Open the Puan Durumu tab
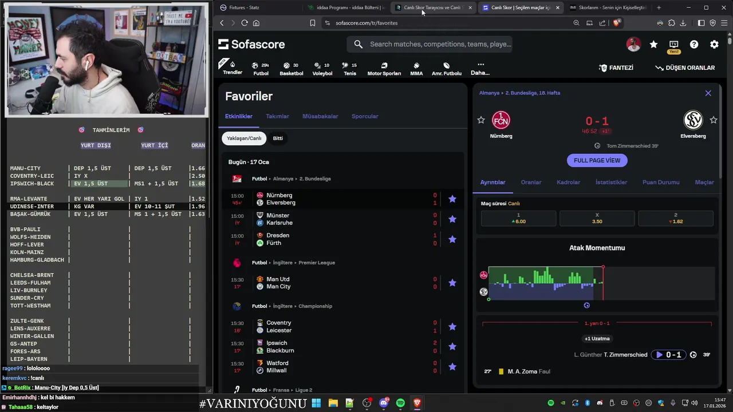The width and height of the screenshot is (733, 412). (661, 182)
